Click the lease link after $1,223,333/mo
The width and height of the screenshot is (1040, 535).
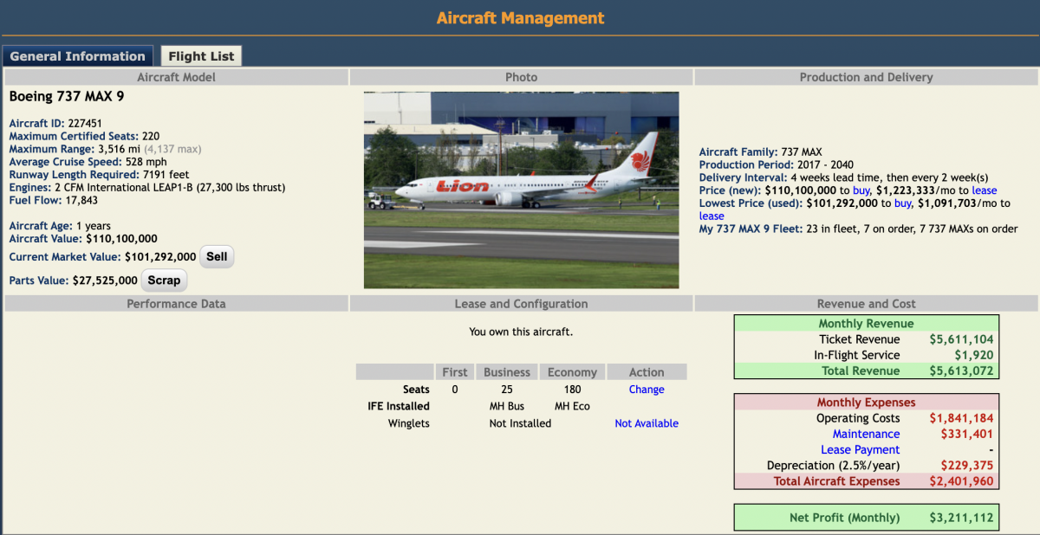pyautogui.click(x=984, y=190)
